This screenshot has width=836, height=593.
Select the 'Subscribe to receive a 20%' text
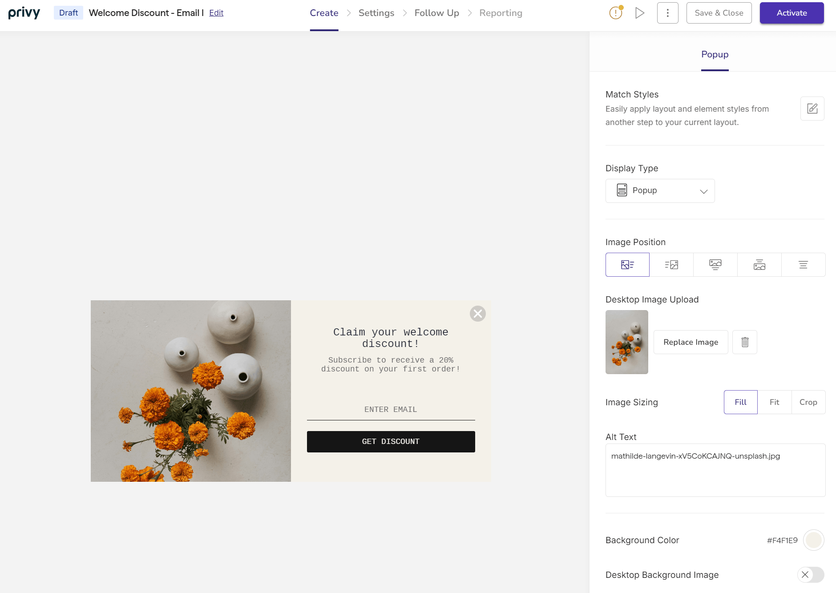[391, 364]
